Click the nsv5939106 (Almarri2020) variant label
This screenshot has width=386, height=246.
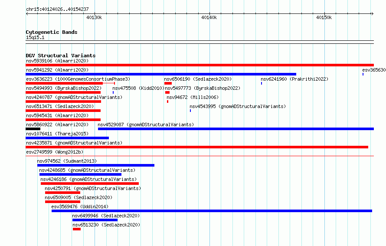click(x=57, y=61)
